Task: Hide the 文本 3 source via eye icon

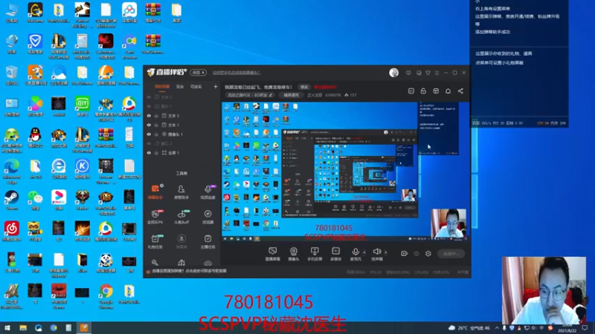Action: pyautogui.click(x=149, y=116)
